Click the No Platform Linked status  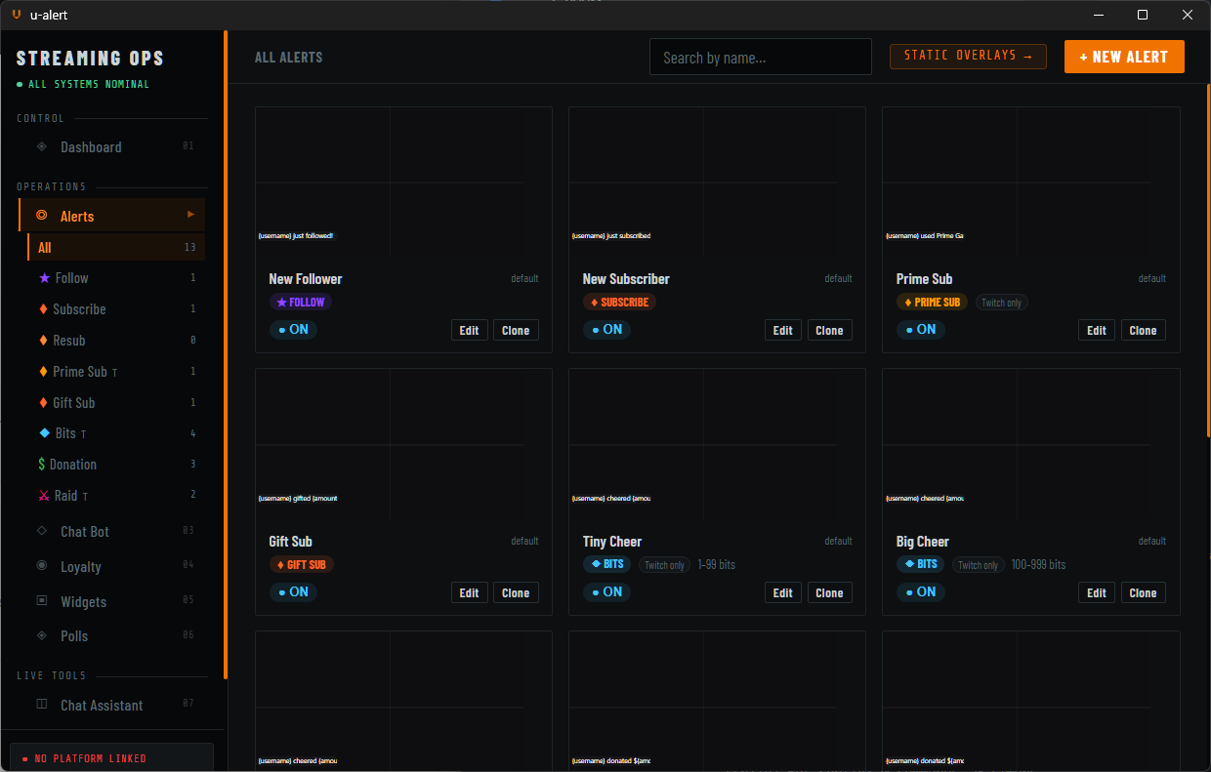[111, 757]
